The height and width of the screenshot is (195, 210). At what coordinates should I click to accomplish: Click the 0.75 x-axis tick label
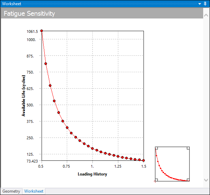66,166
